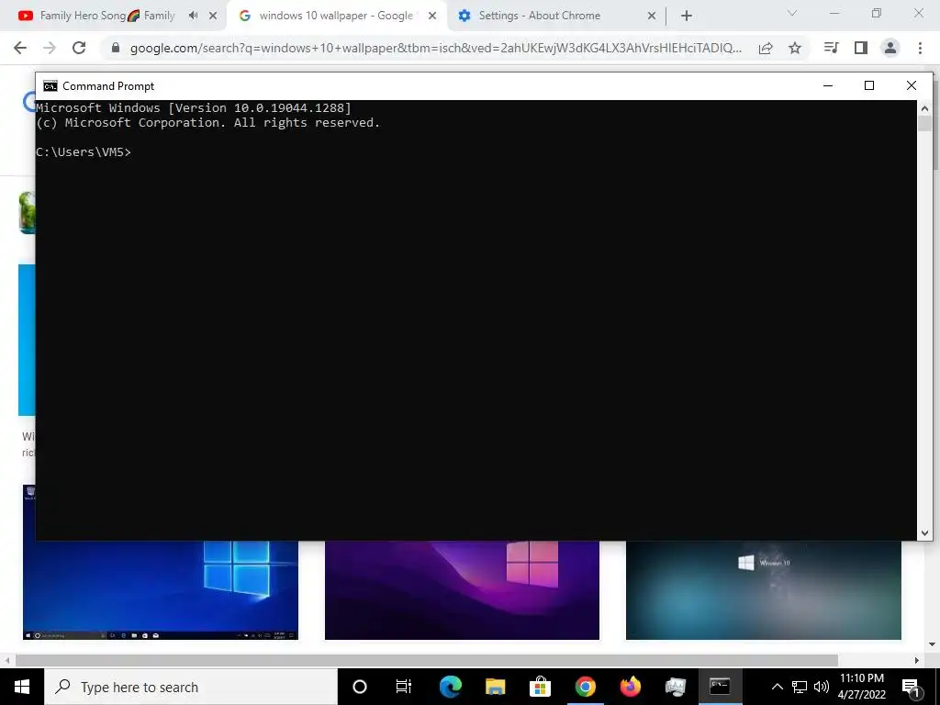Open Cortana from the taskbar
This screenshot has width=940, height=705.
point(360,687)
